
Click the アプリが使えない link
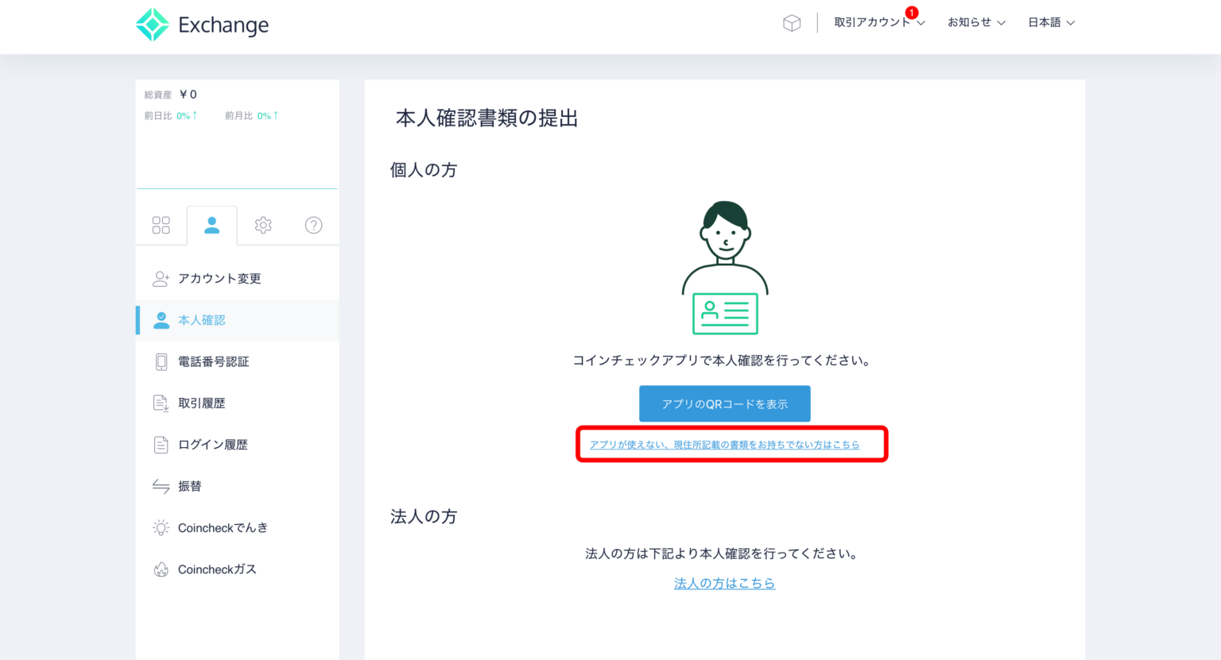(x=724, y=445)
